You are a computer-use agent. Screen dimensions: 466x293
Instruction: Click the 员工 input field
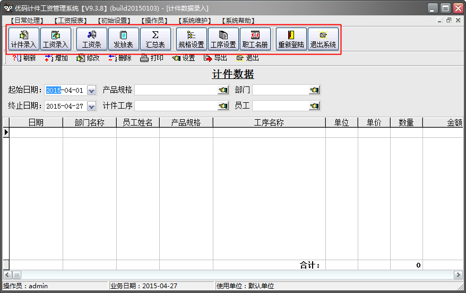[281, 106]
